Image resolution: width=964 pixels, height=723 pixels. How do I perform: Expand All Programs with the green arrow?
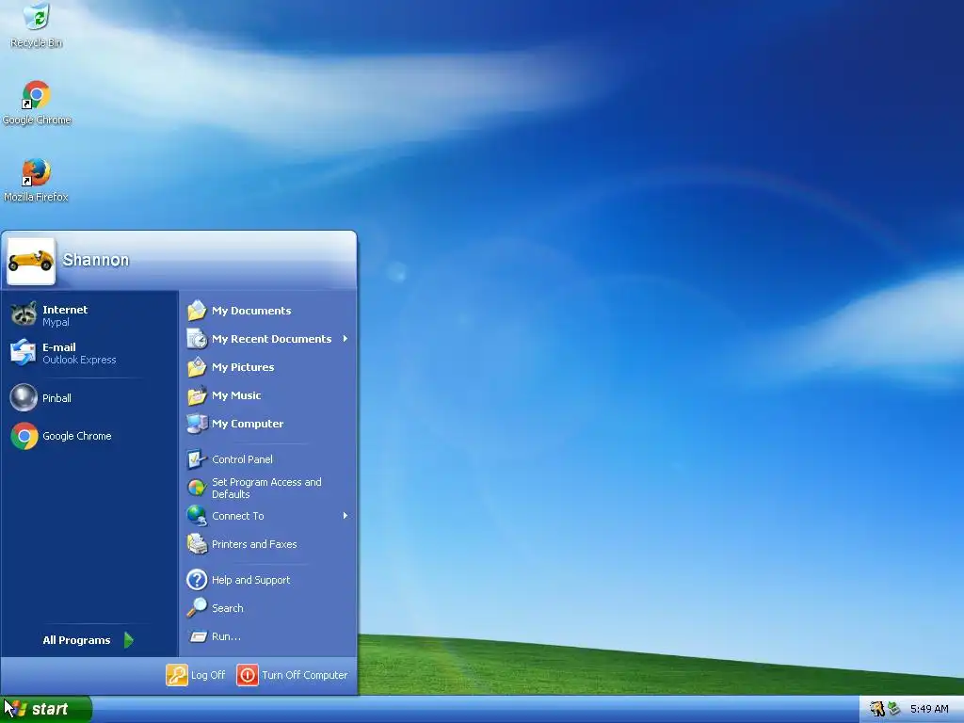click(128, 640)
